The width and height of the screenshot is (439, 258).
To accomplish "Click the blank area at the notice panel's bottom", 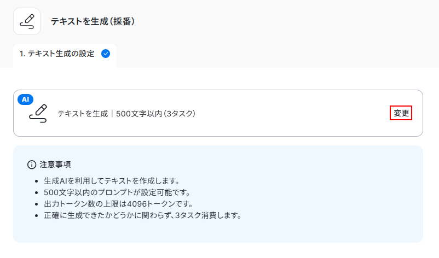I will pos(219,232).
